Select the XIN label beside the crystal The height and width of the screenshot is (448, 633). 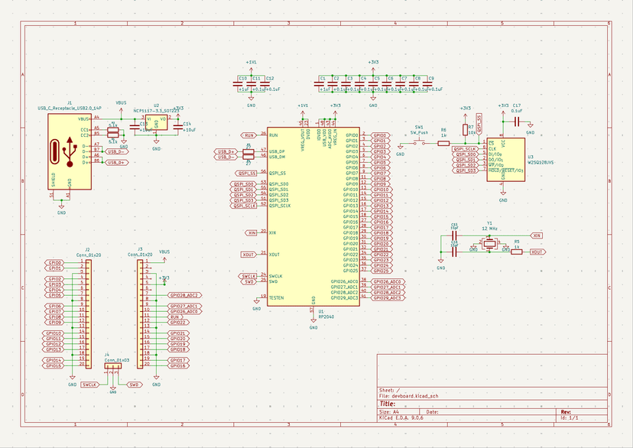pos(537,235)
